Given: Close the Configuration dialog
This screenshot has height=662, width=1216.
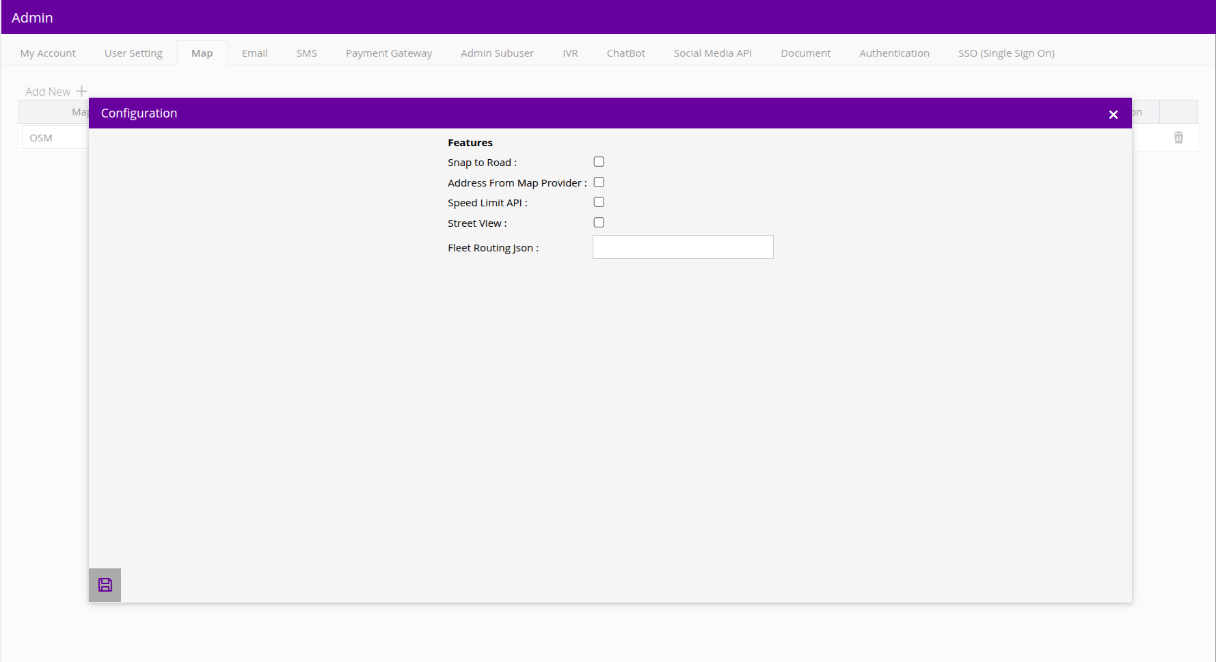Looking at the screenshot, I should 1113,114.
